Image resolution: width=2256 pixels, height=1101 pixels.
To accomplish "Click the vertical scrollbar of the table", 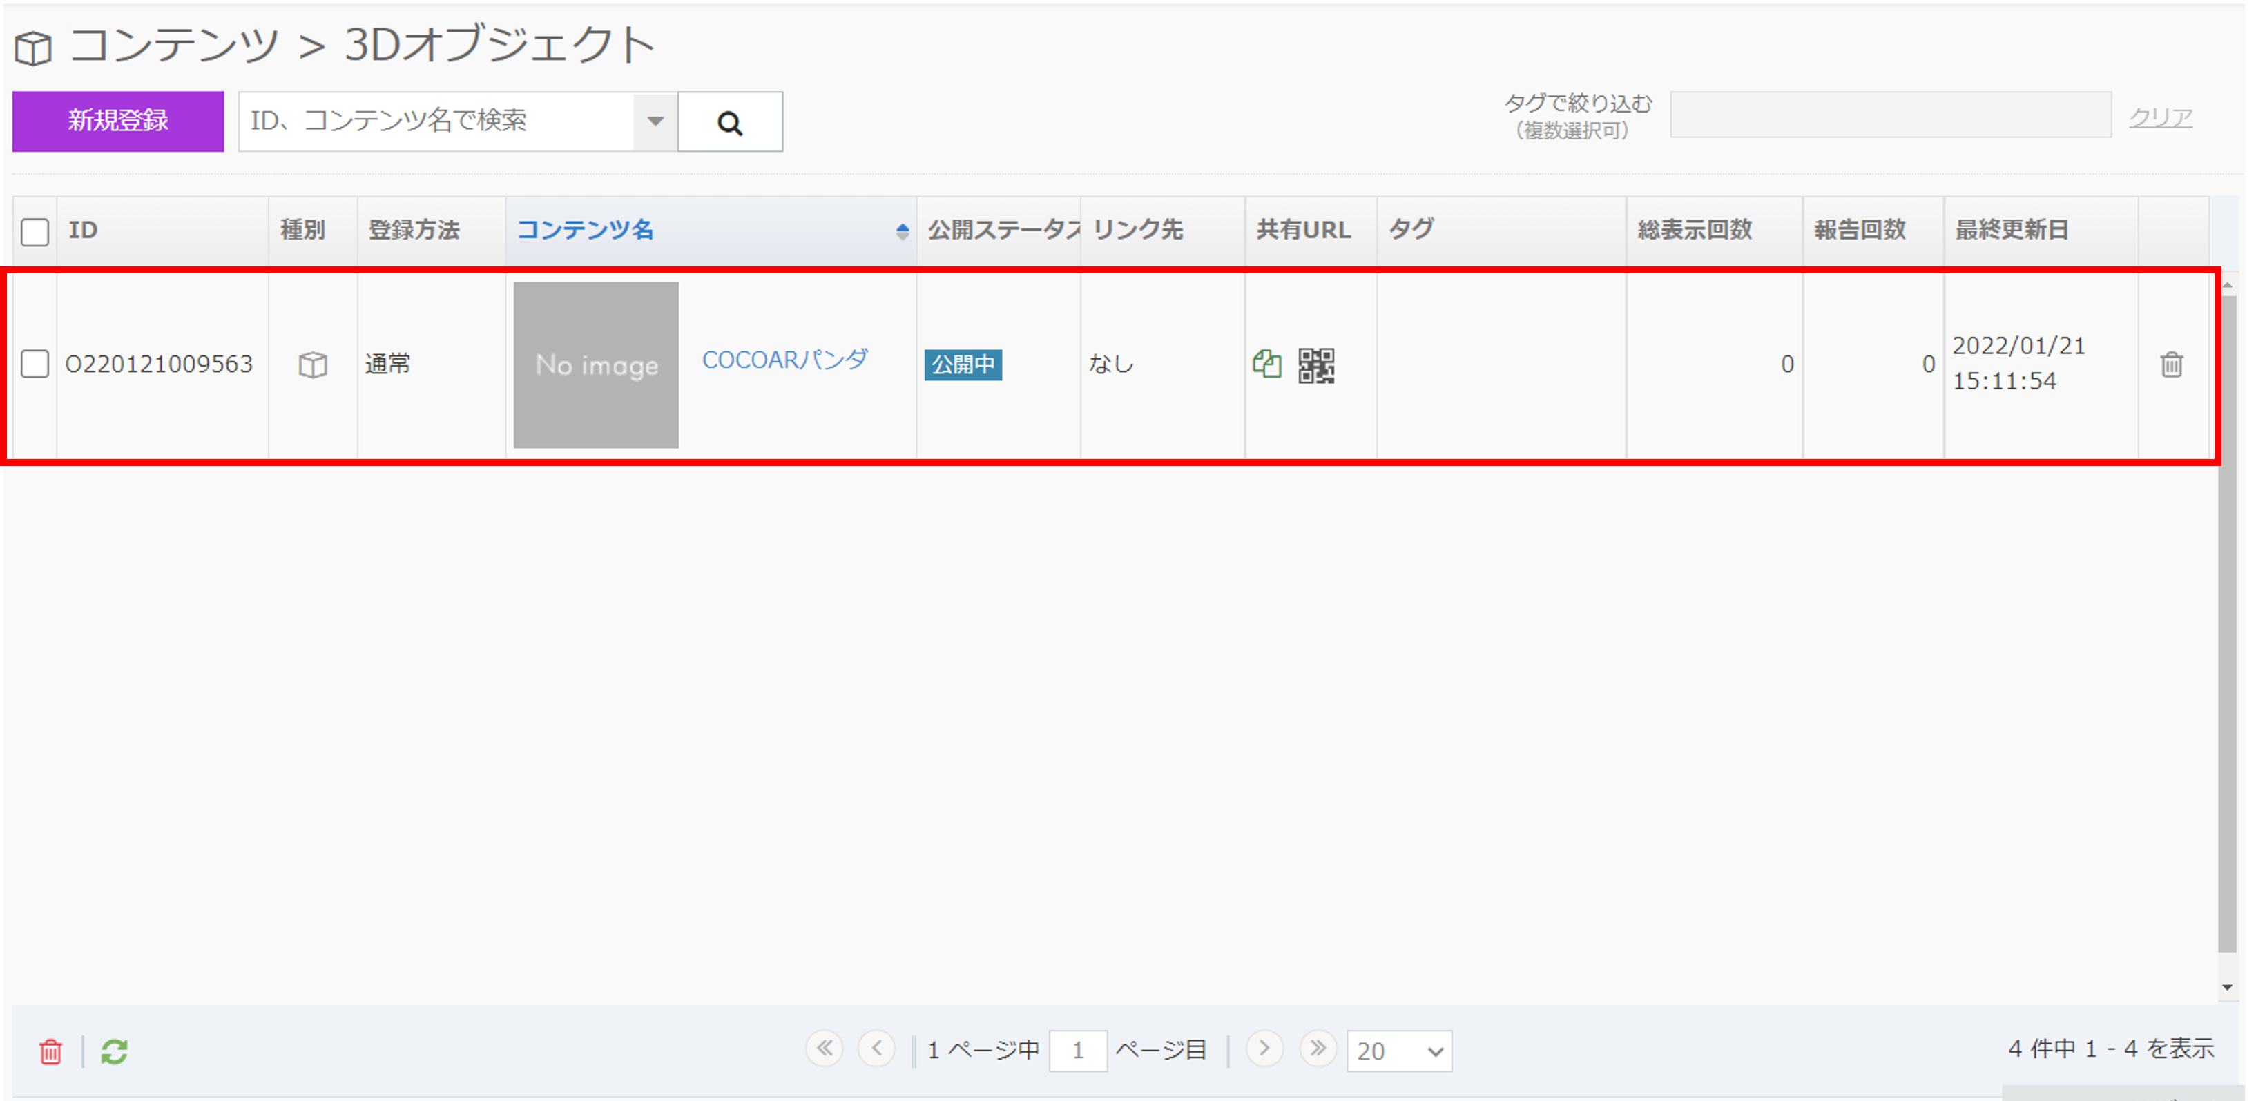I will tap(2227, 625).
